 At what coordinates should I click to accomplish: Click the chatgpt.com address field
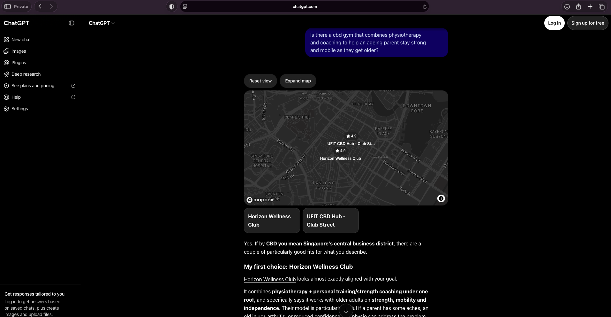305,6
